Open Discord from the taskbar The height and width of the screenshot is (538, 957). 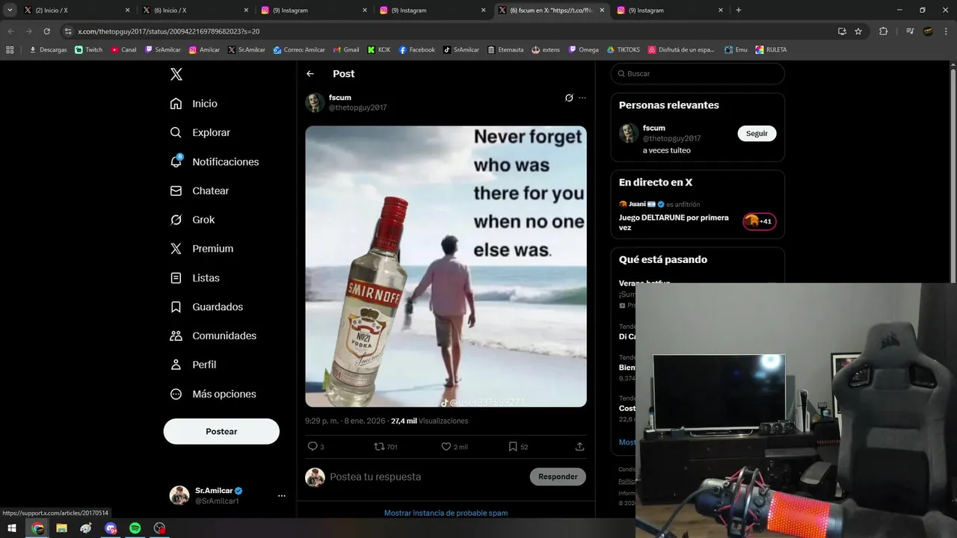tap(111, 528)
